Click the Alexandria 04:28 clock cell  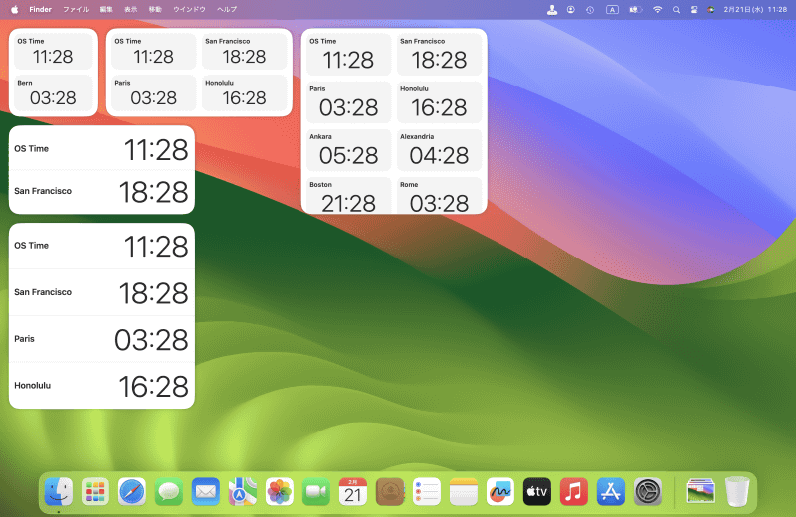[439, 150]
